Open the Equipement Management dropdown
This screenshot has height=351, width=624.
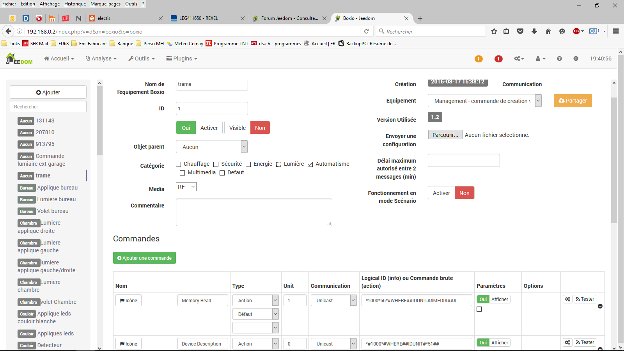click(x=485, y=101)
